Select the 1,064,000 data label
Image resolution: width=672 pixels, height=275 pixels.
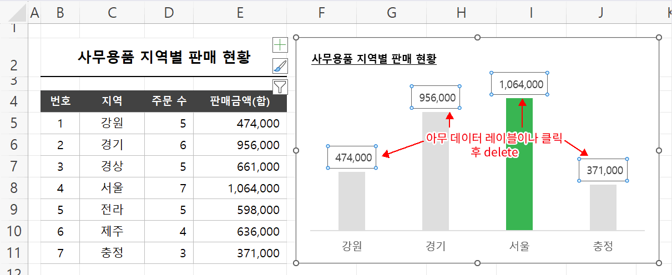coord(520,84)
